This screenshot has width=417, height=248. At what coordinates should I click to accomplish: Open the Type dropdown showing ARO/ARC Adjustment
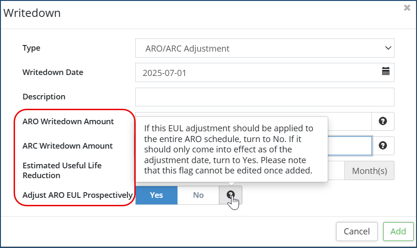click(x=258, y=48)
